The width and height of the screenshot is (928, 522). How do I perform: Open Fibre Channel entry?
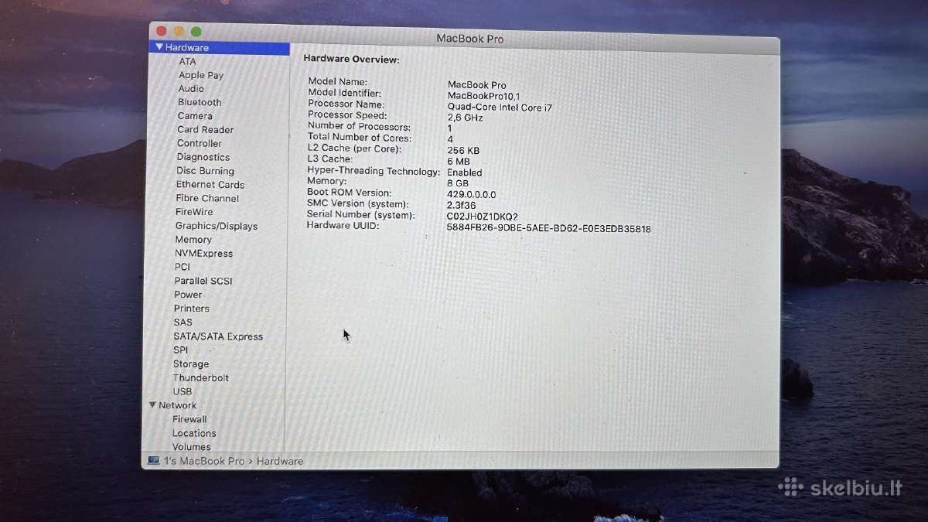207,198
